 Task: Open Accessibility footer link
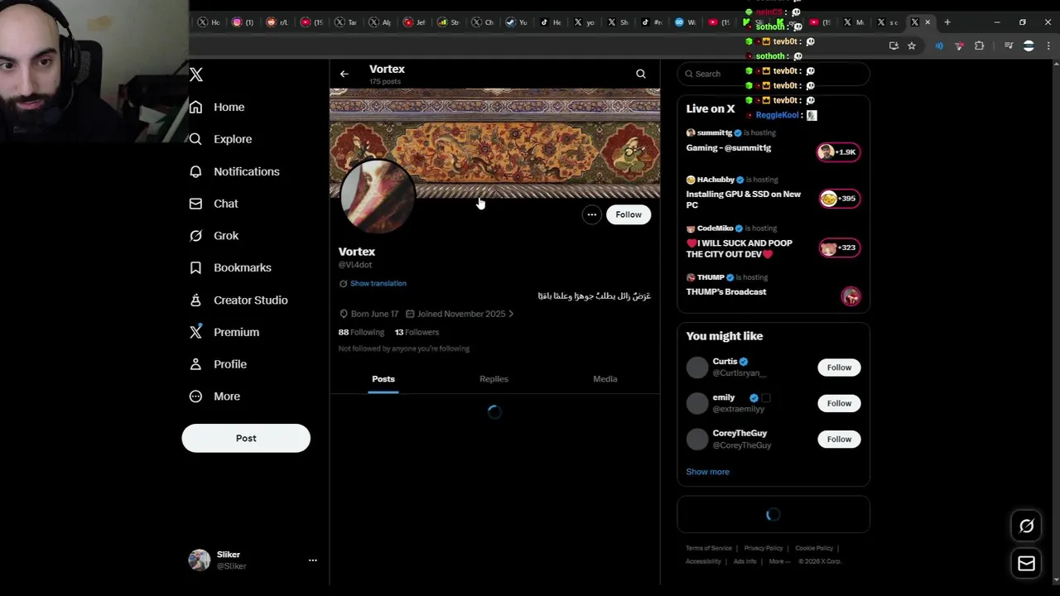coord(703,561)
